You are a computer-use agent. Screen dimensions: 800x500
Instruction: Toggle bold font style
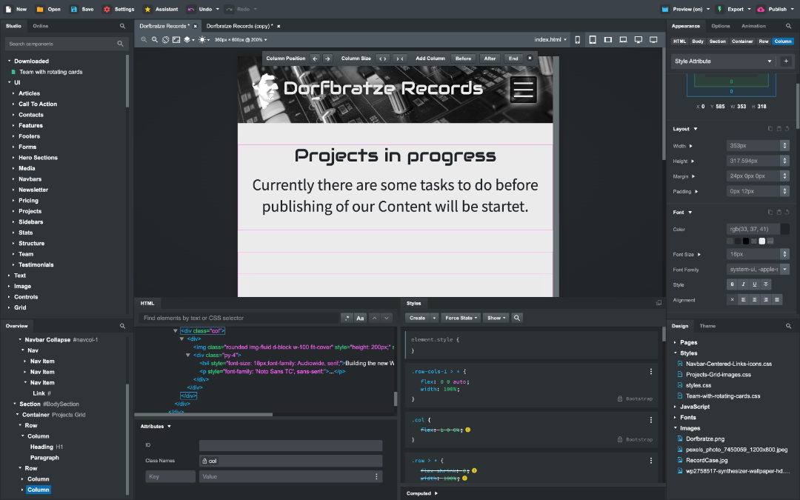click(732, 284)
